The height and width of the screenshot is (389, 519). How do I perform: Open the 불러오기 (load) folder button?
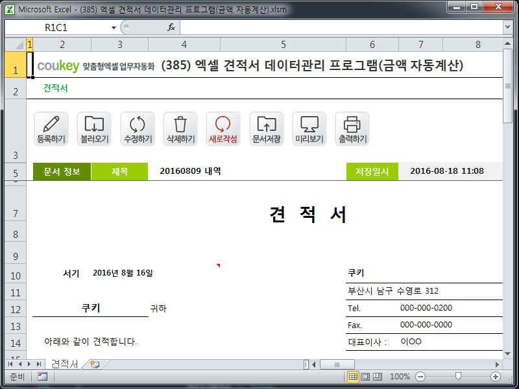coord(94,129)
